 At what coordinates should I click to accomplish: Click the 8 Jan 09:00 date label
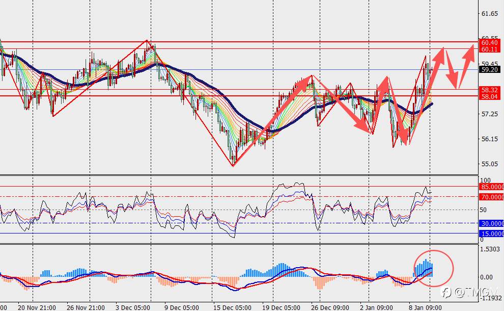click(x=426, y=307)
